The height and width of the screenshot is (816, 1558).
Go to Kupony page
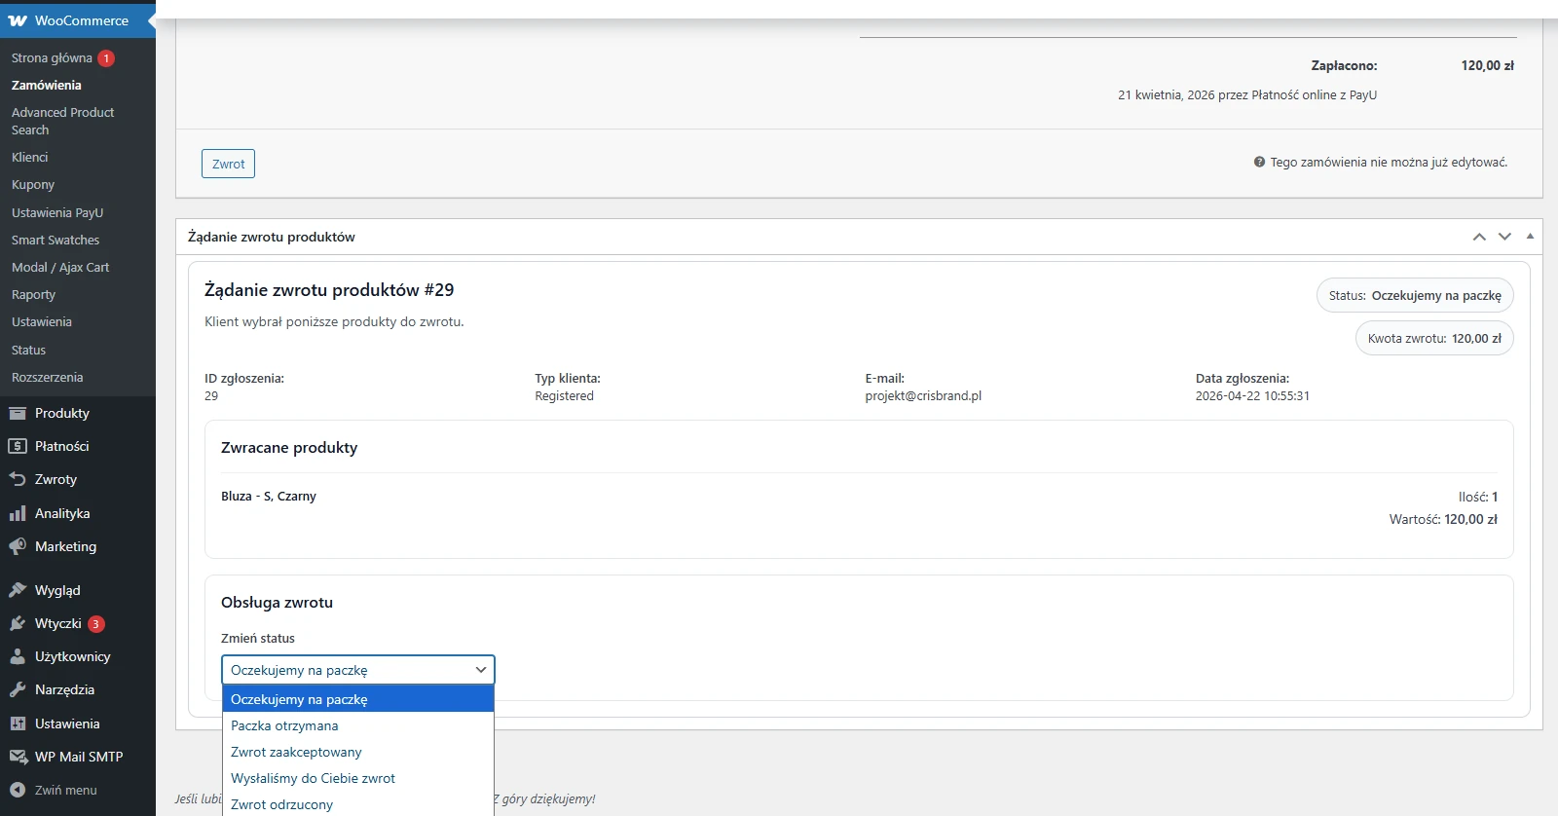(x=33, y=184)
